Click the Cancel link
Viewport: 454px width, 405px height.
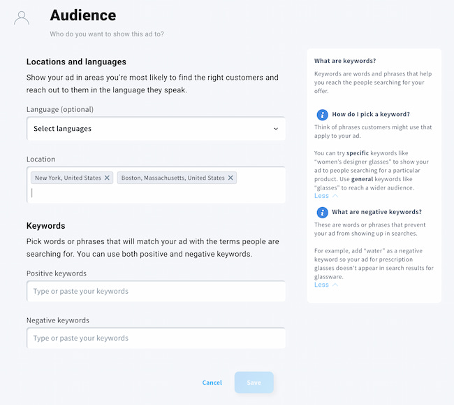click(212, 383)
